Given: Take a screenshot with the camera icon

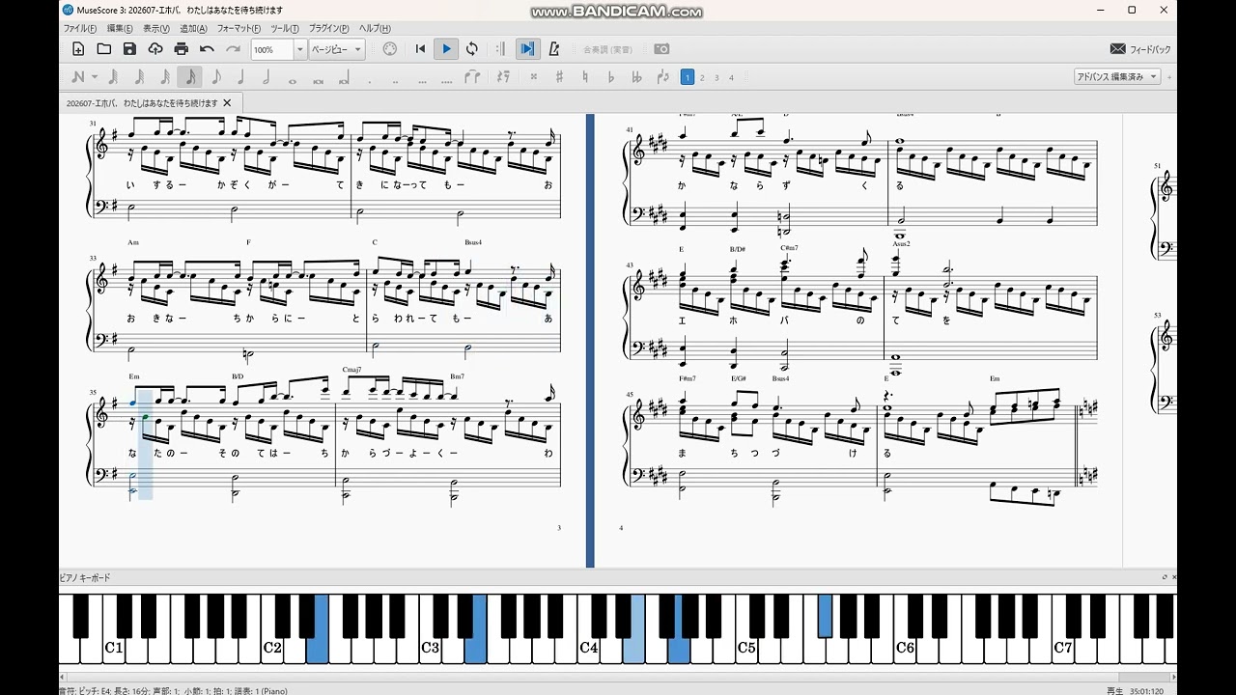Looking at the screenshot, I should coord(661,49).
